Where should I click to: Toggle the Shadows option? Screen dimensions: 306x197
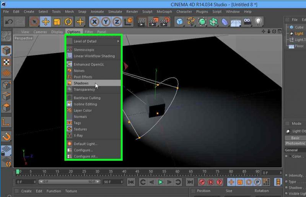click(93, 83)
